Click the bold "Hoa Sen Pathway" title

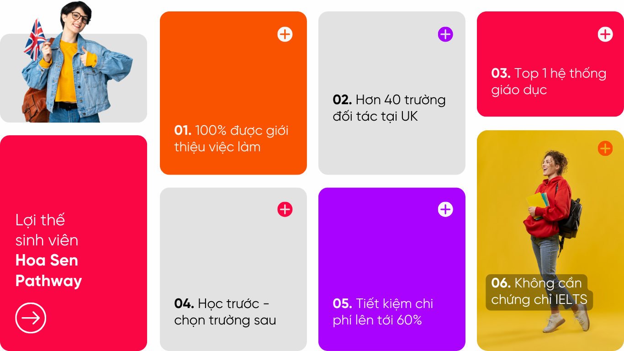click(x=48, y=270)
